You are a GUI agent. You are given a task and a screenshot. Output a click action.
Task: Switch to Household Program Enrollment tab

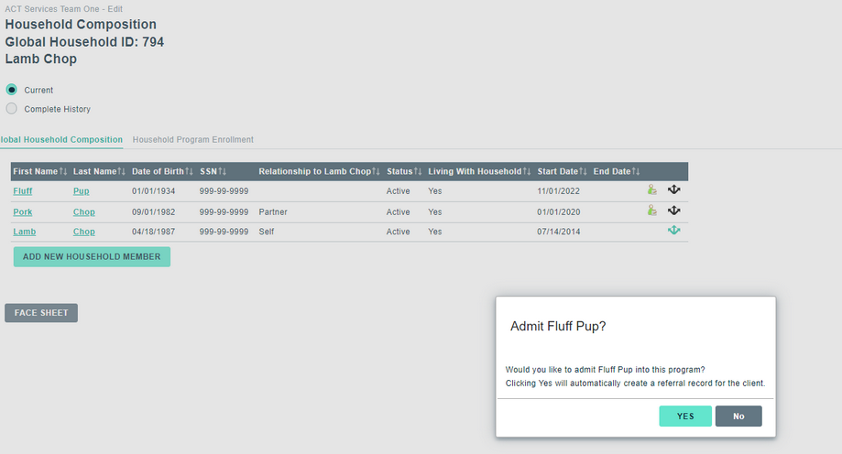pos(193,140)
